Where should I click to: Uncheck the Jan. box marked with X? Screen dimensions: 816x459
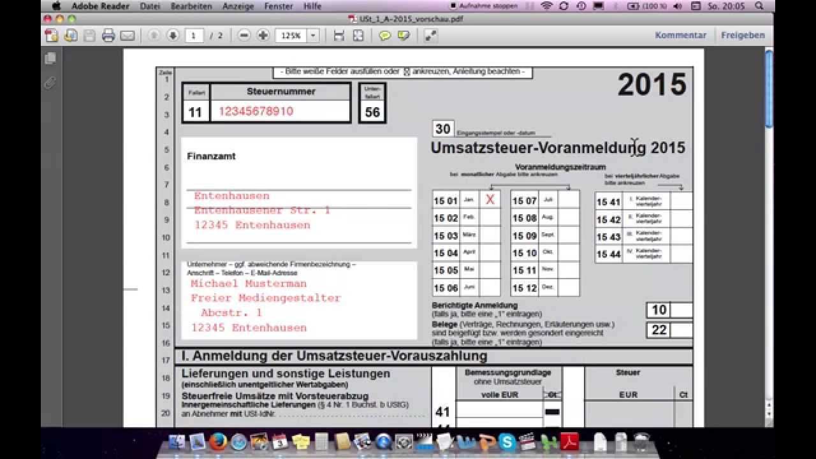(x=490, y=200)
